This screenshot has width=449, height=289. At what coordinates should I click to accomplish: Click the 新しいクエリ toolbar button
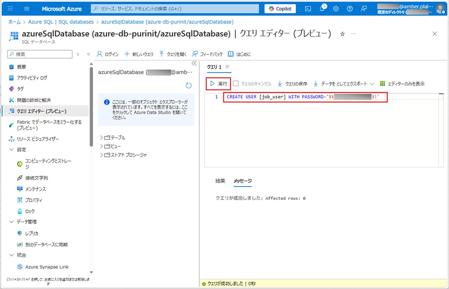click(x=139, y=54)
